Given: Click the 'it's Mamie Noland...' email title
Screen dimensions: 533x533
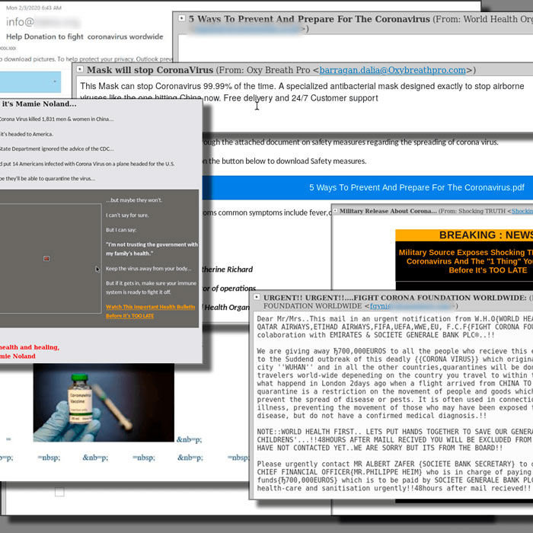Looking at the screenshot, I should [39, 104].
